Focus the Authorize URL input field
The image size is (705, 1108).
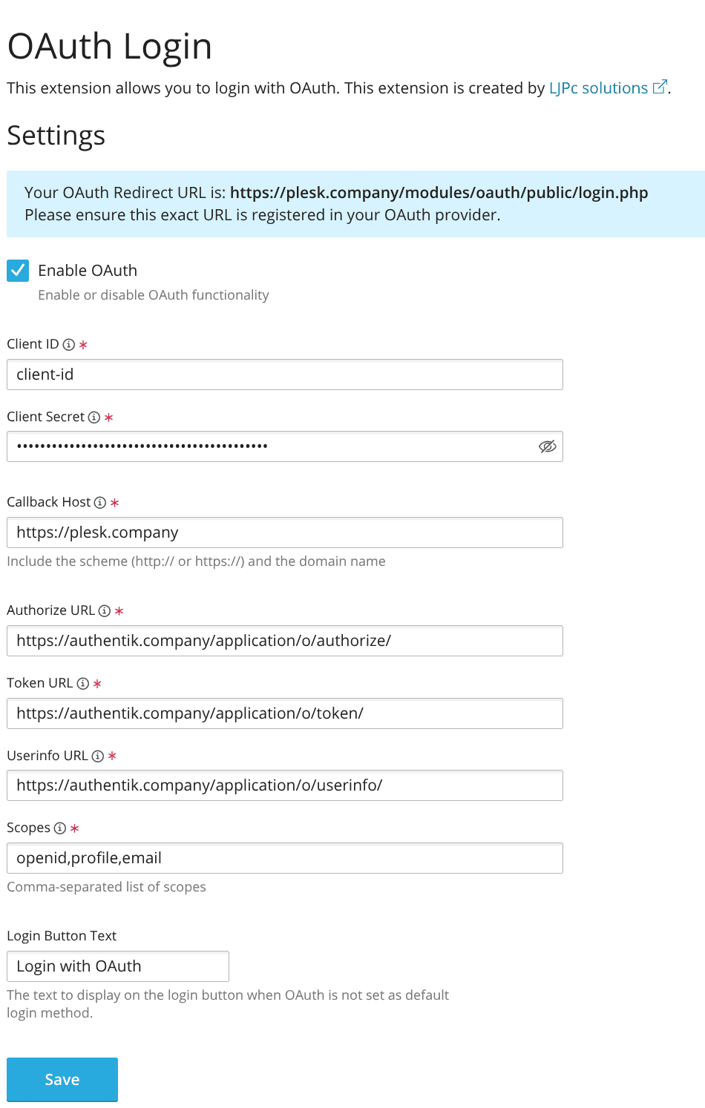284,640
